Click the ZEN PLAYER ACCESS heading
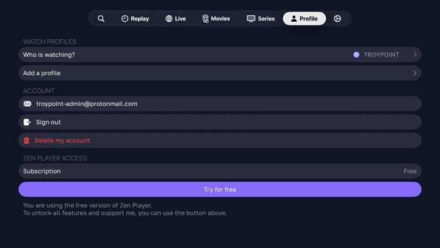The width and height of the screenshot is (440, 248). (x=55, y=158)
